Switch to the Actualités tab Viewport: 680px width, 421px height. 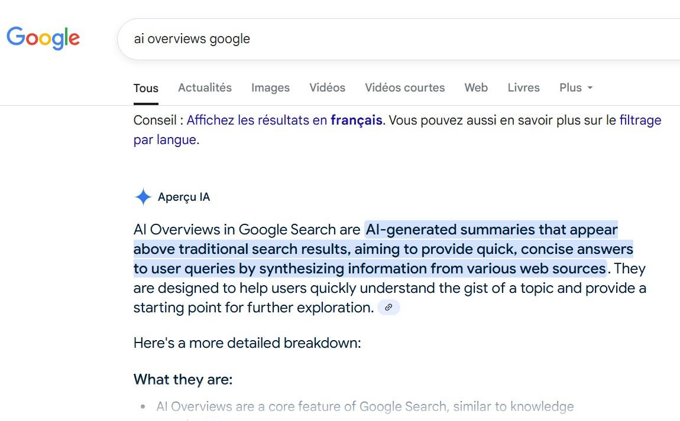205,88
